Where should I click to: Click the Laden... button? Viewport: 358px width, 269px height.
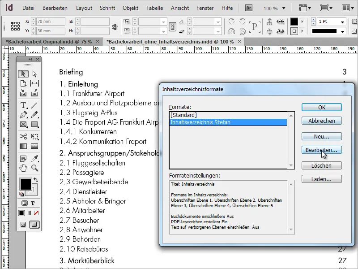(x=321, y=179)
